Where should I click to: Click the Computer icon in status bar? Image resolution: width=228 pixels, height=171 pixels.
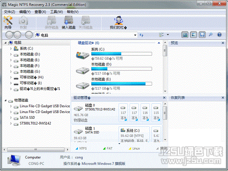point(14,160)
